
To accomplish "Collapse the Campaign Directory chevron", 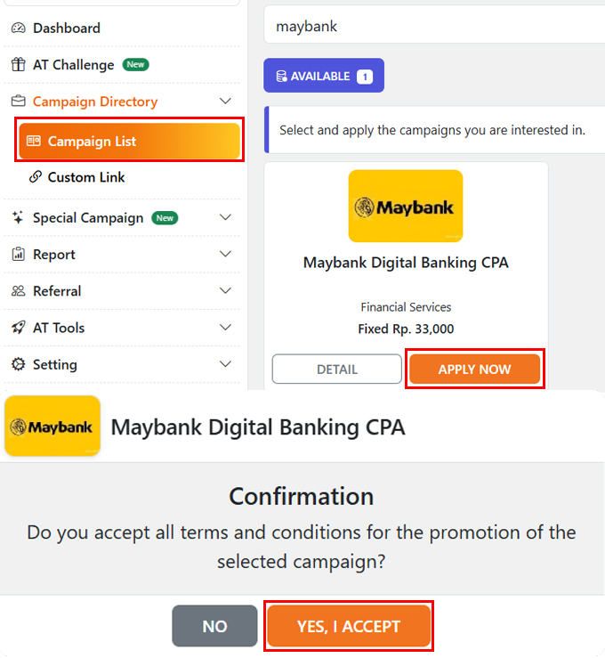I will [x=225, y=102].
